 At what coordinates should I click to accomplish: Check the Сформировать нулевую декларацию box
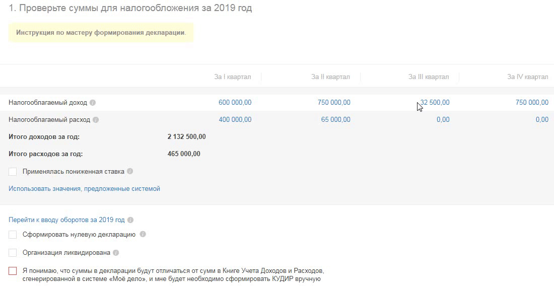coord(13,235)
